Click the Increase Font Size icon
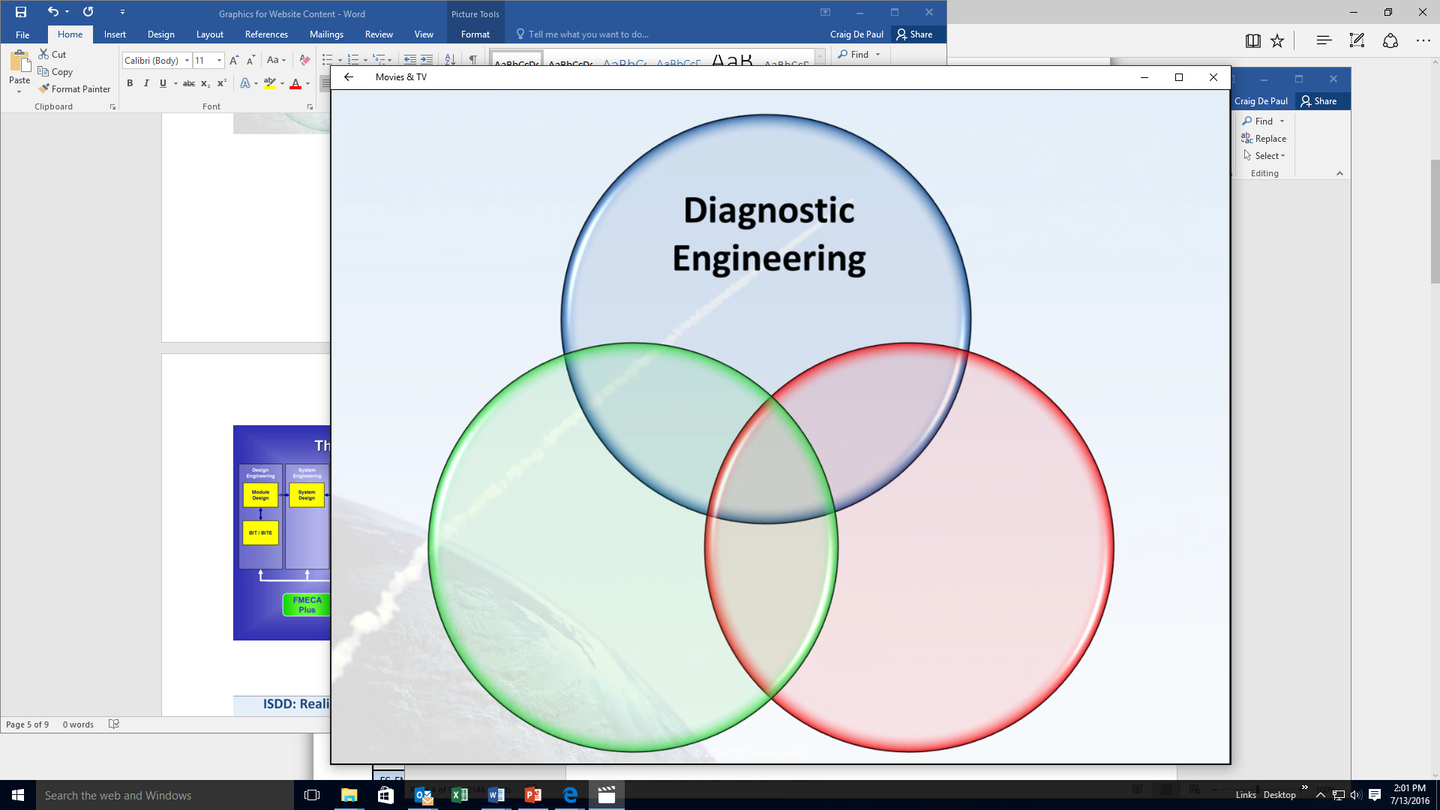This screenshot has height=810, width=1440. [x=234, y=60]
